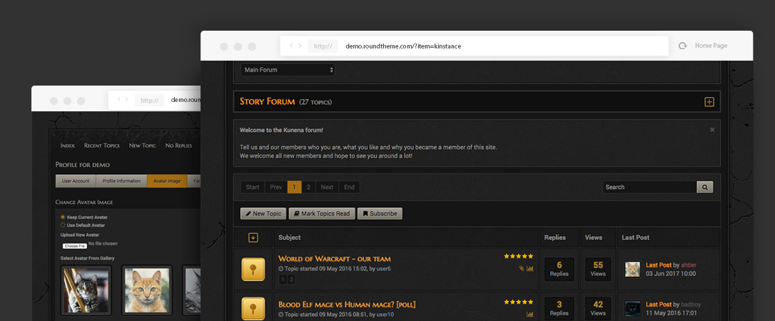Open badboy user profile link
Viewport: 775px width, 321px height.
(691, 305)
